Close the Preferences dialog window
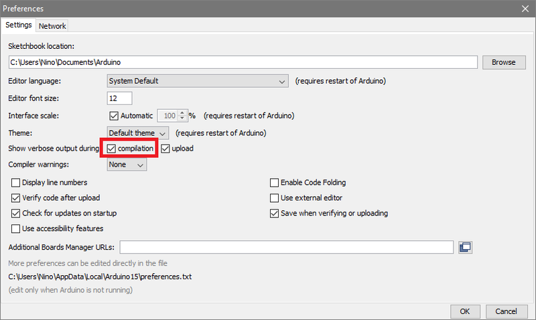536x320 pixels. tap(525, 9)
